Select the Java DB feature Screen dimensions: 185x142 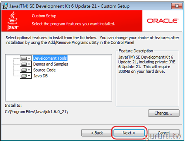click(40, 76)
